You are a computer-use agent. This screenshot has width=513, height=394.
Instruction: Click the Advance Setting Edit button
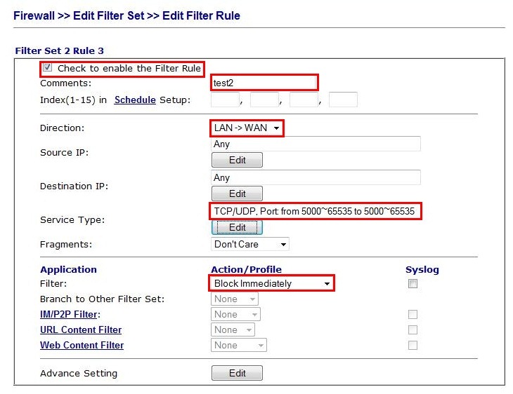pyautogui.click(x=237, y=373)
